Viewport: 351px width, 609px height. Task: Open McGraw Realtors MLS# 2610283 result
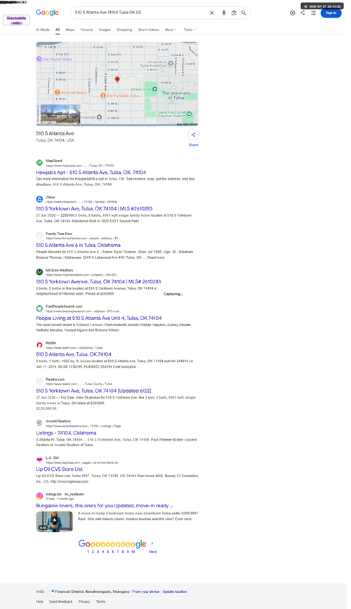click(98, 281)
